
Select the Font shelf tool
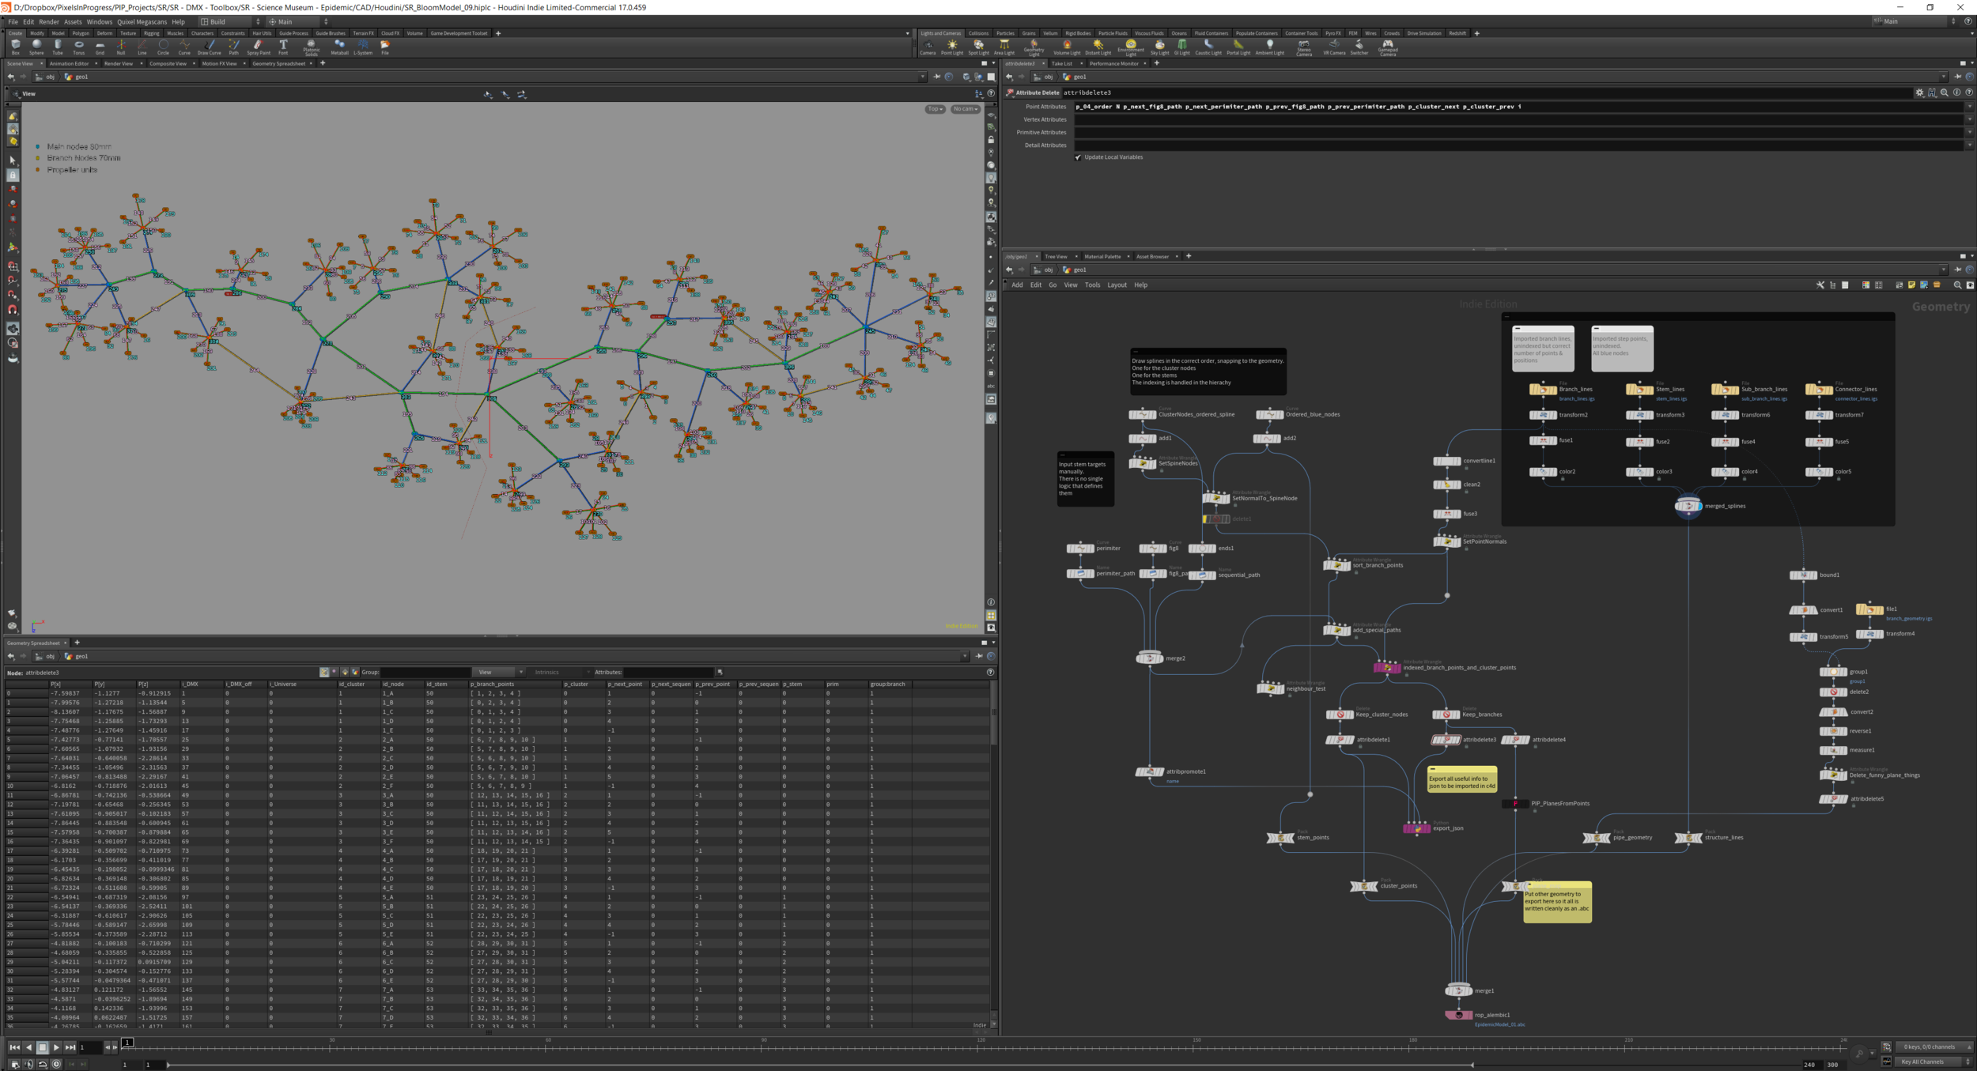283,47
